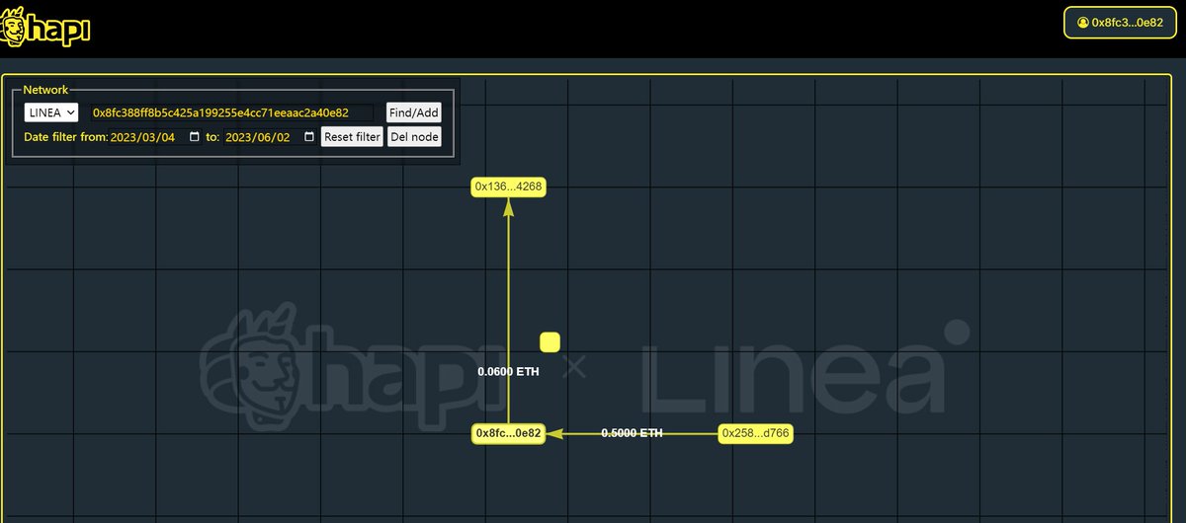Viewport: 1186px width, 523px height.
Task: Click the Reset filter button
Action: tap(353, 137)
